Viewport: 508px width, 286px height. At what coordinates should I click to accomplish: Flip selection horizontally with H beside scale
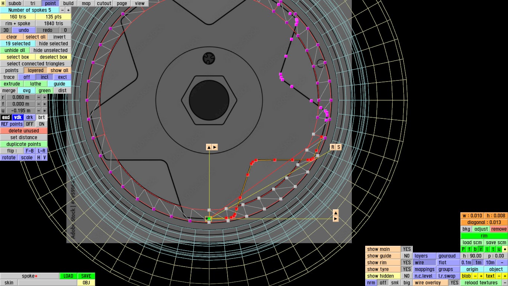click(x=39, y=158)
